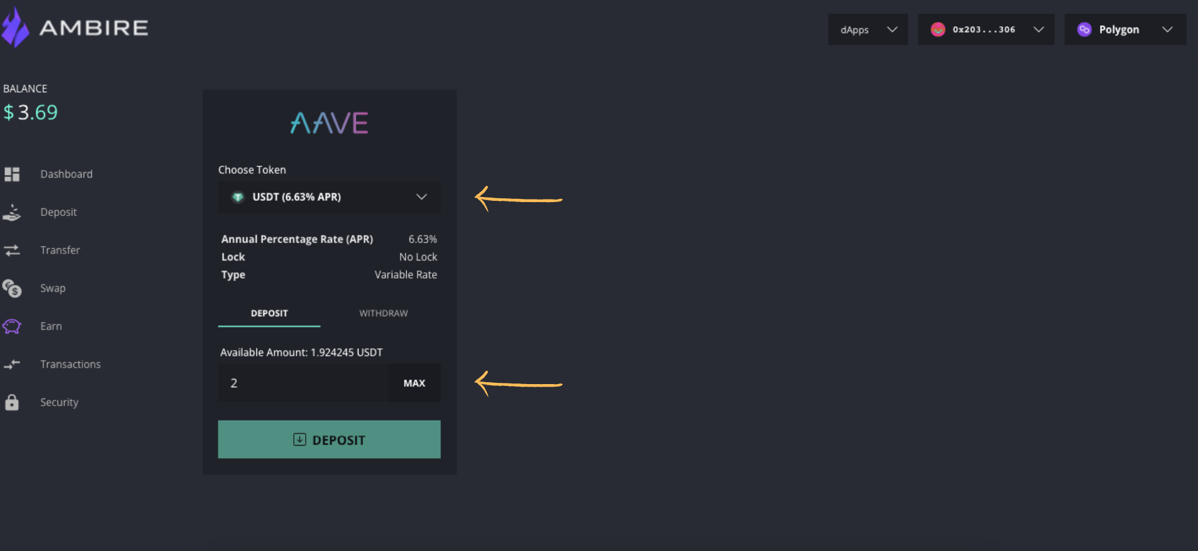Open Dashboard from the sidebar

point(67,174)
